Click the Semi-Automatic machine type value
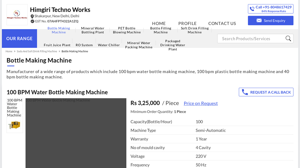300x168 pixels. point(211,130)
